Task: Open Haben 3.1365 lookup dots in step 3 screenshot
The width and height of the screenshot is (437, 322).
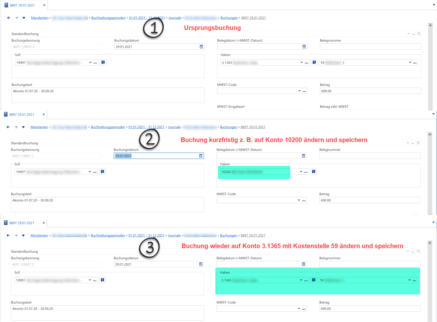Action: tap(306, 280)
